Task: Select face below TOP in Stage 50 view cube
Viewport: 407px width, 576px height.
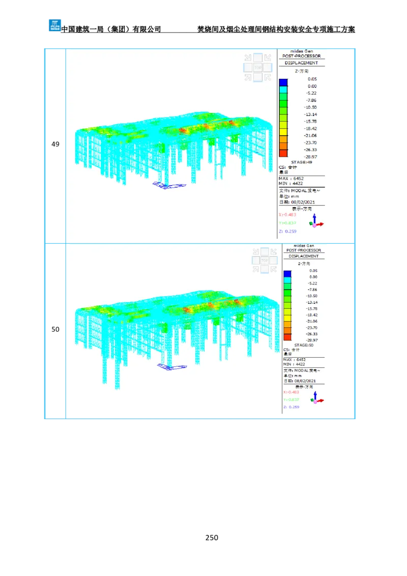Action: pos(265,269)
